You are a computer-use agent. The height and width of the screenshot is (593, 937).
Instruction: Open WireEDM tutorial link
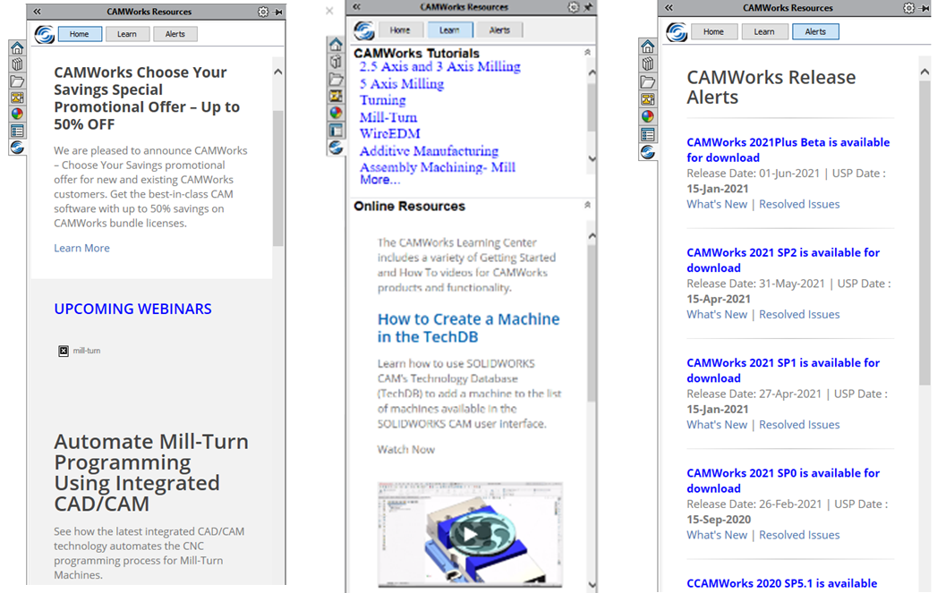click(x=389, y=134)
